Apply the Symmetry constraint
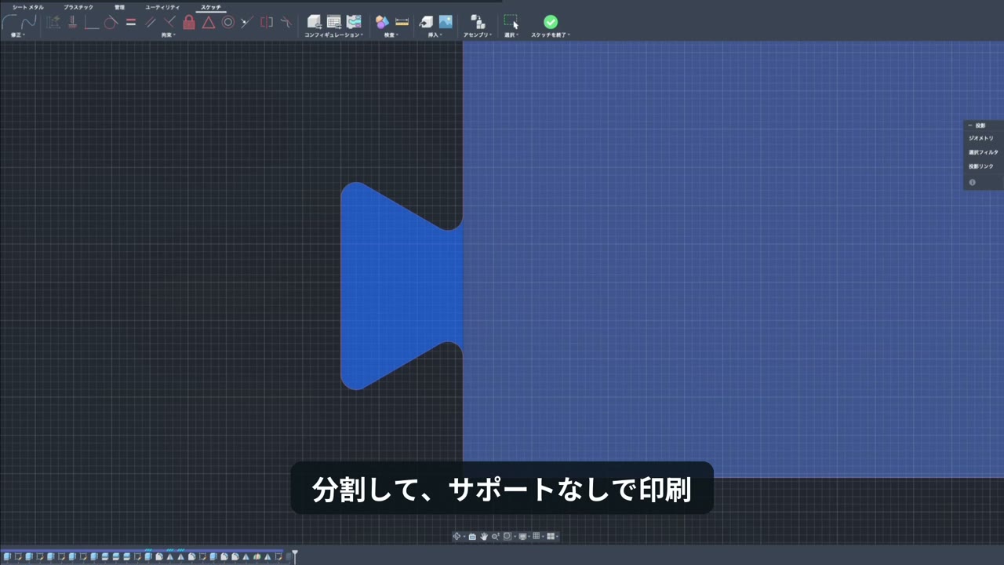 267,22
